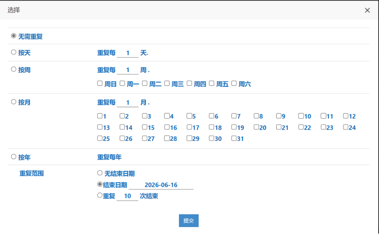Viewport: 379px width, 241px height.
Task: Check the 周日 checkbox
Action: pyautogui.click(x=100, y=83)
